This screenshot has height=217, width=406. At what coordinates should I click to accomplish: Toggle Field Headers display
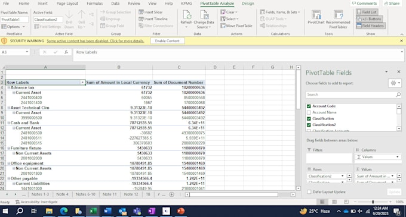coord(370,26)
